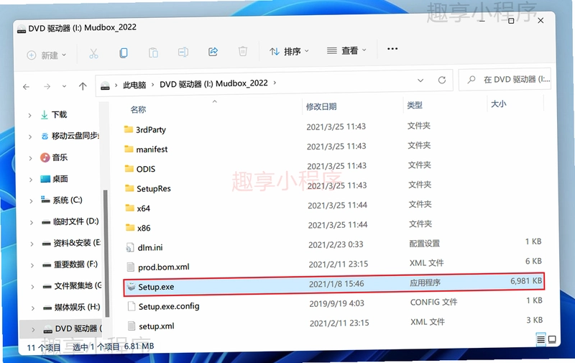The height and width of the screenshot is (363, 575).
Task: Open the 查看 (View) dropdown
Action: click(x=347, y=50)
